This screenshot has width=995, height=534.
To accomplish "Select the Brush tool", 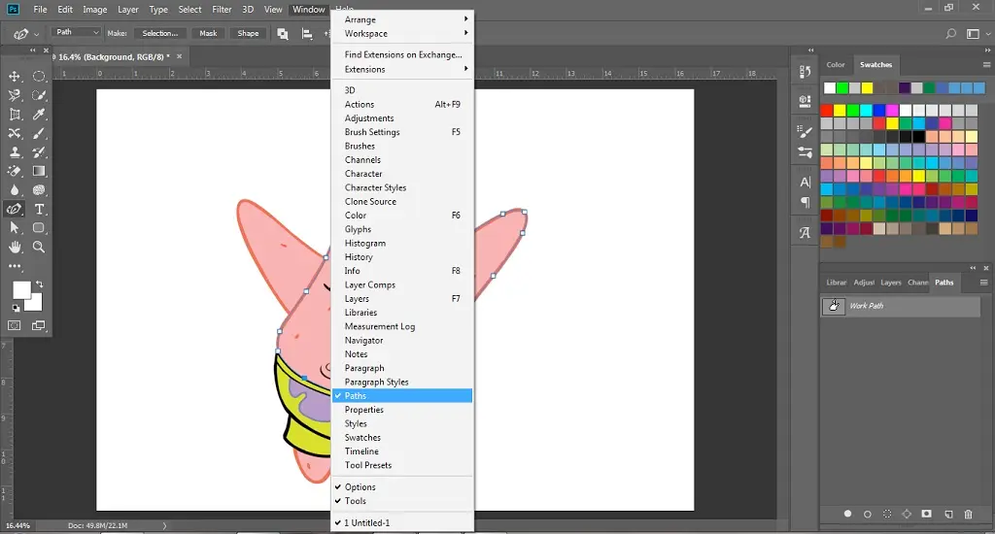I will tap(39, 134).
